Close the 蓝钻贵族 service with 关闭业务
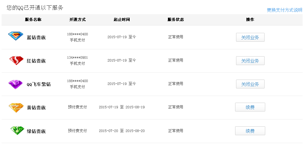This screenshot has width=308, height=145. pyautogui.click(x=250, y=37)
